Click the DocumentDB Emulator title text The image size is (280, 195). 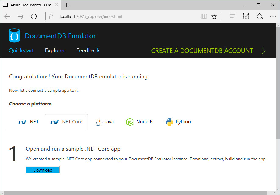[x=60, y=36]
